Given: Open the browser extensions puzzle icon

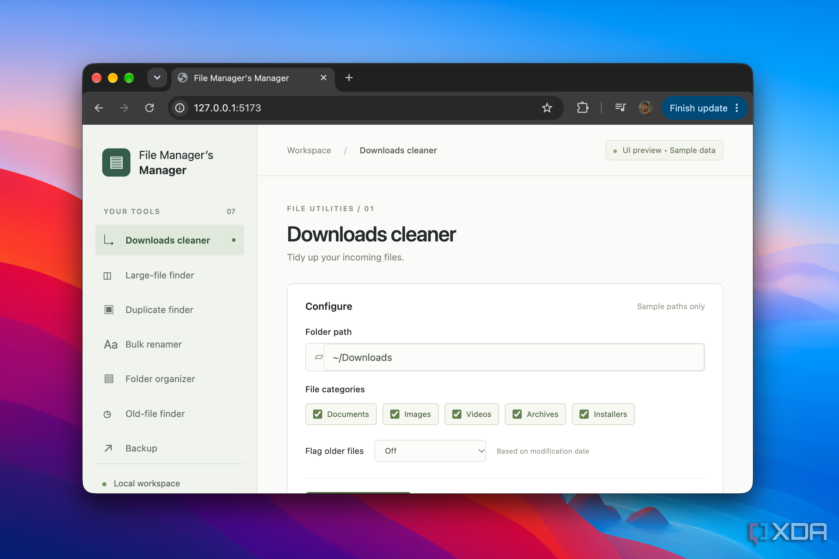Looking at the screenshot, I should coord(583,107).
